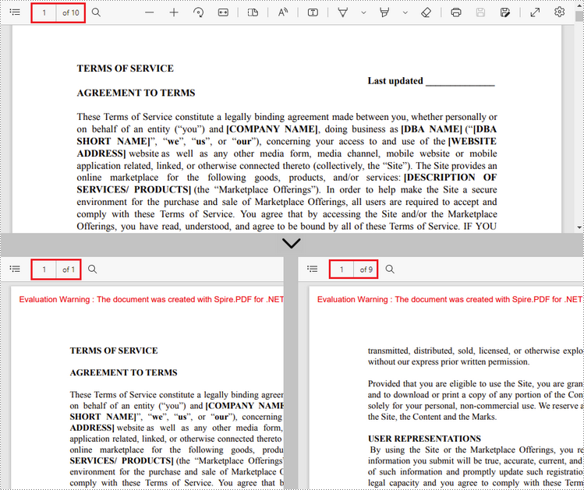Open the contents sidebar in top viewer
Screen dimensions: 584x490
click(15, 12)
